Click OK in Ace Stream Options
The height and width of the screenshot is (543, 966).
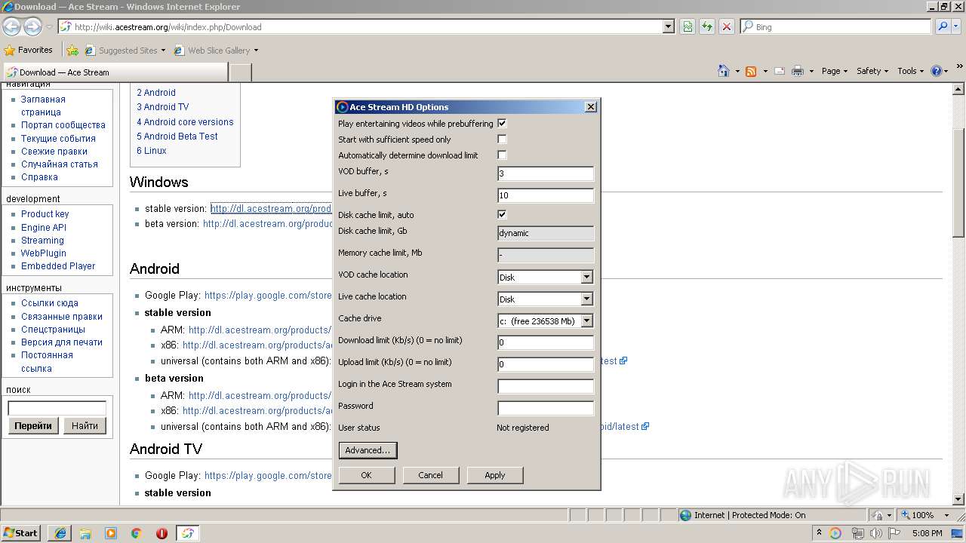point(367,475)
